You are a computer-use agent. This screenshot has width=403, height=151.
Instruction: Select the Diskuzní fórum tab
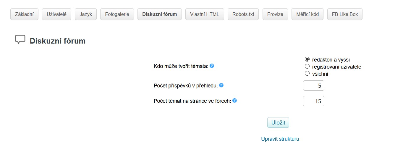160,14
